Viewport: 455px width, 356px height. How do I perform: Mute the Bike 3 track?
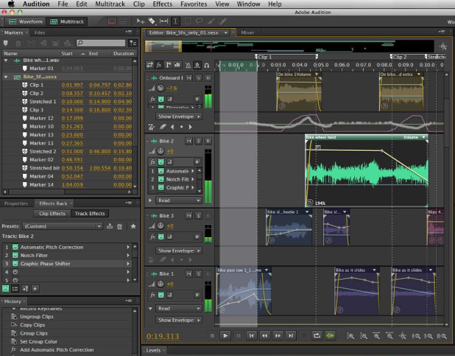(189, 216)
